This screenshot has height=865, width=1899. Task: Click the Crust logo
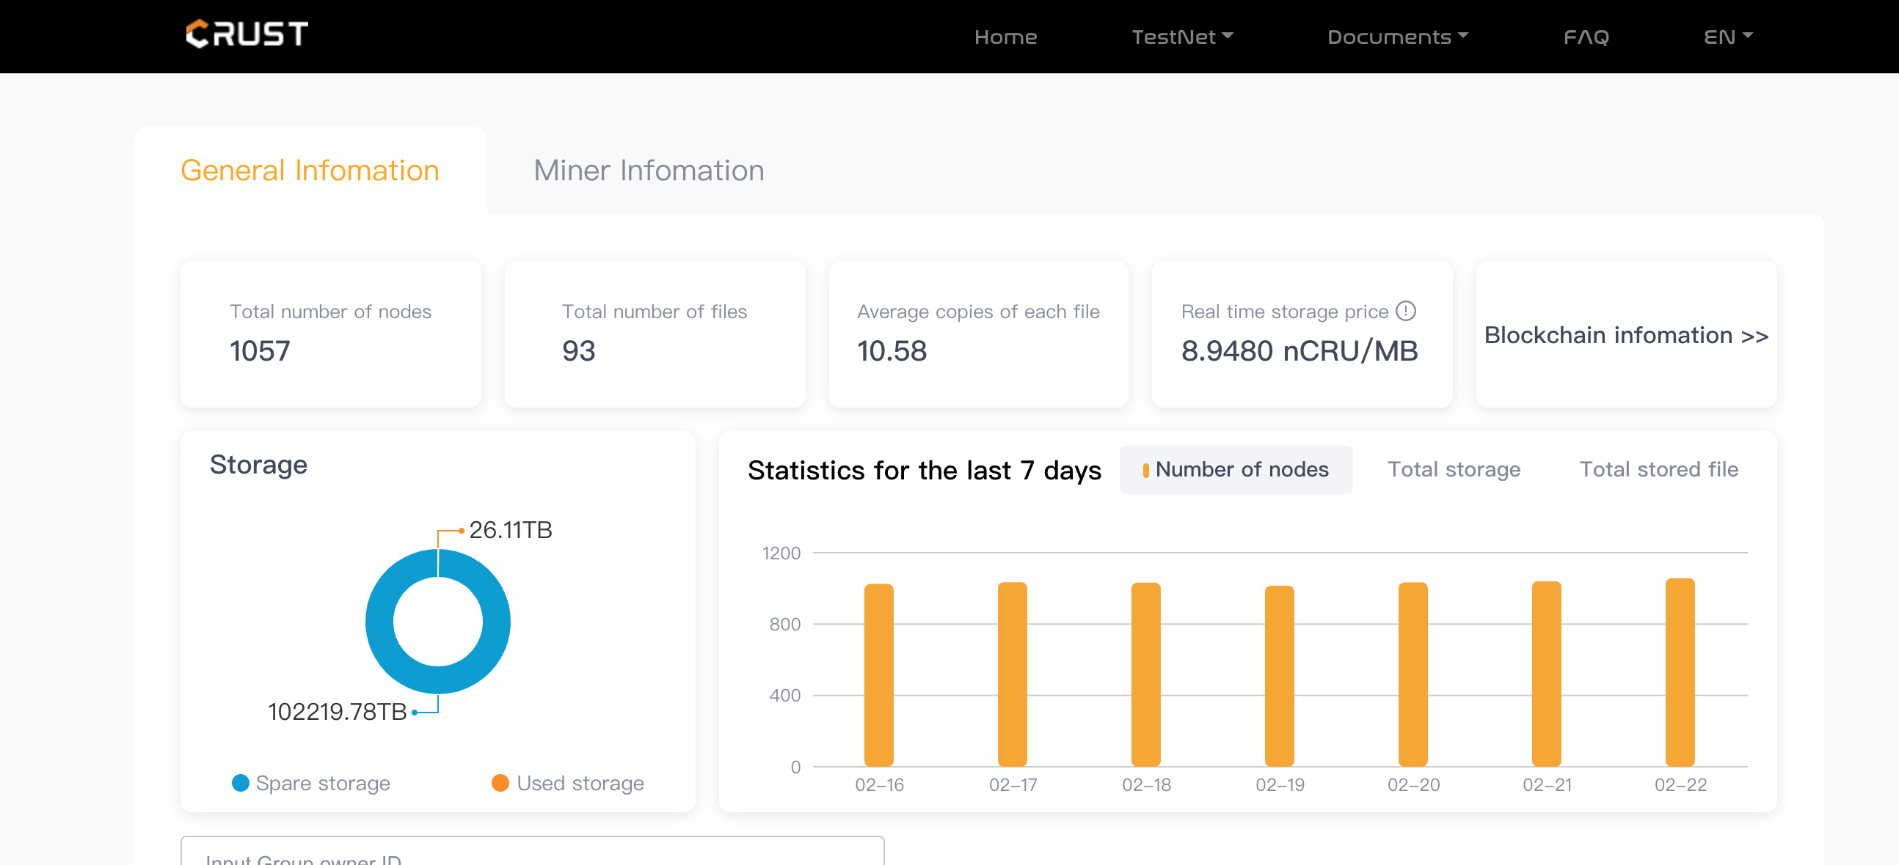pos(247,34)
